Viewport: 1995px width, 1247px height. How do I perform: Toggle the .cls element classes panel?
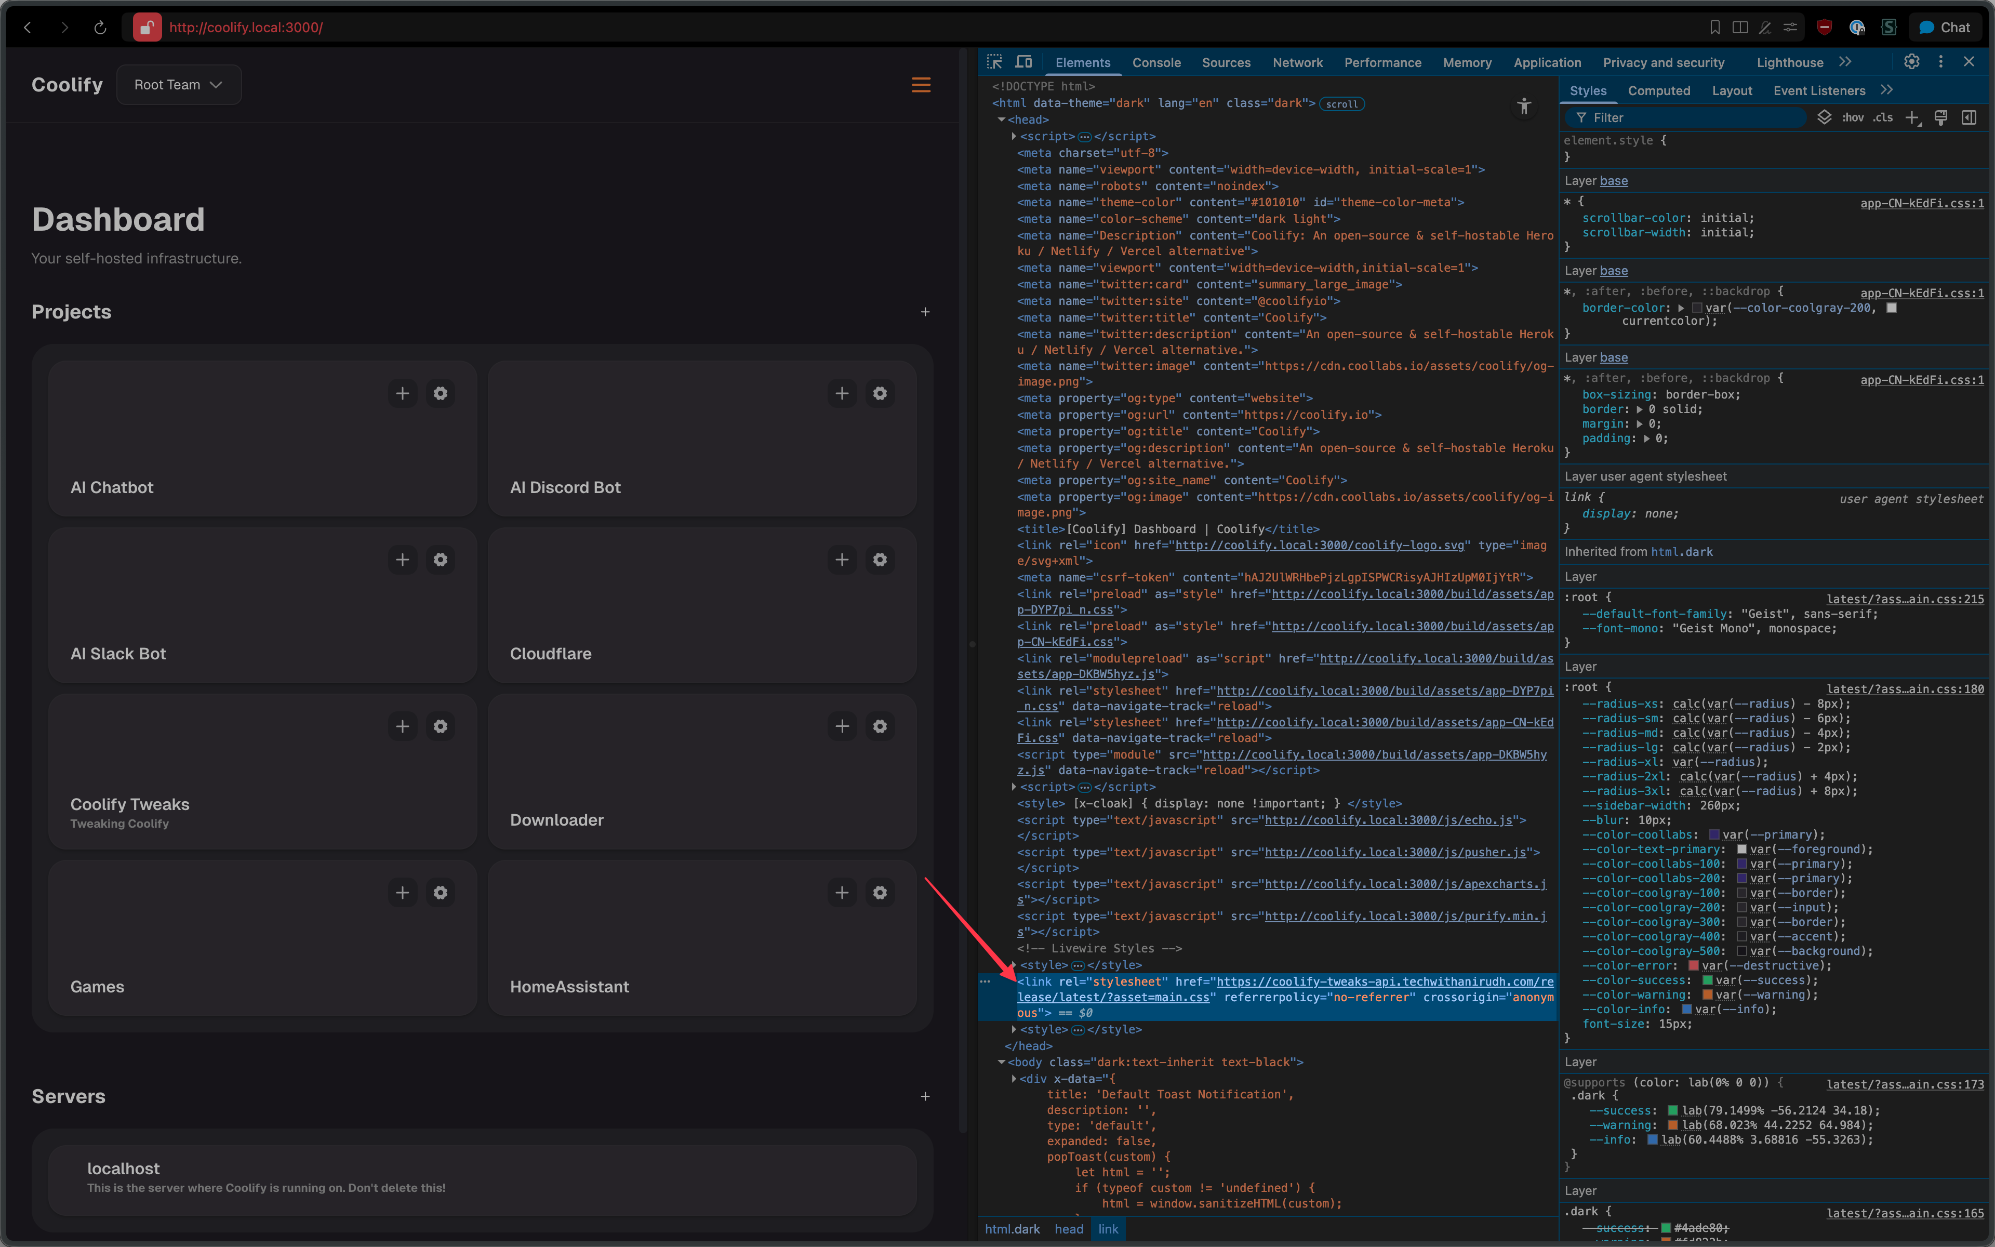pyautogui.click(x=1883, y=117)
